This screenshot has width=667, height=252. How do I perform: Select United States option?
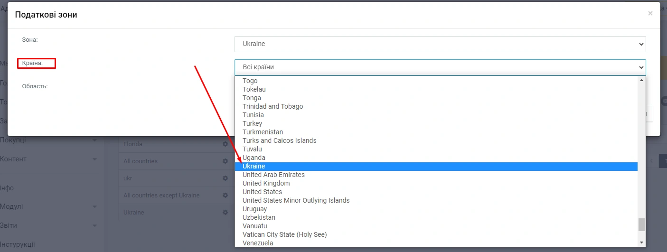(x=262, y=192)
